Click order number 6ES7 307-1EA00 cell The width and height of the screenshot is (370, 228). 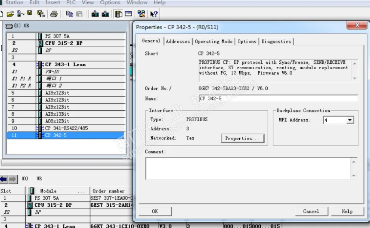(x=111, y=198)
